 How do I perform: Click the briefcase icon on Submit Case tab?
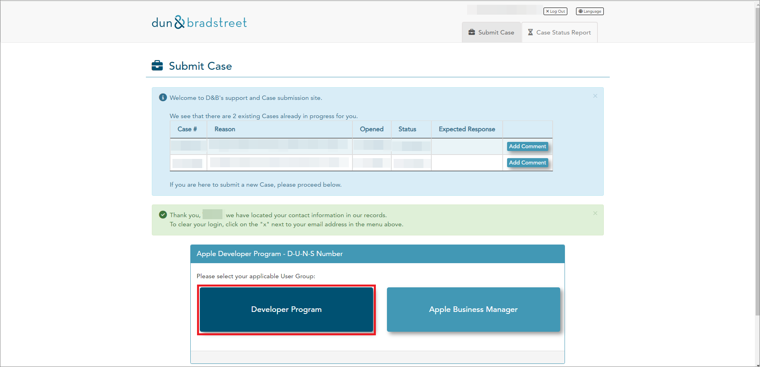tap(472, 32)
